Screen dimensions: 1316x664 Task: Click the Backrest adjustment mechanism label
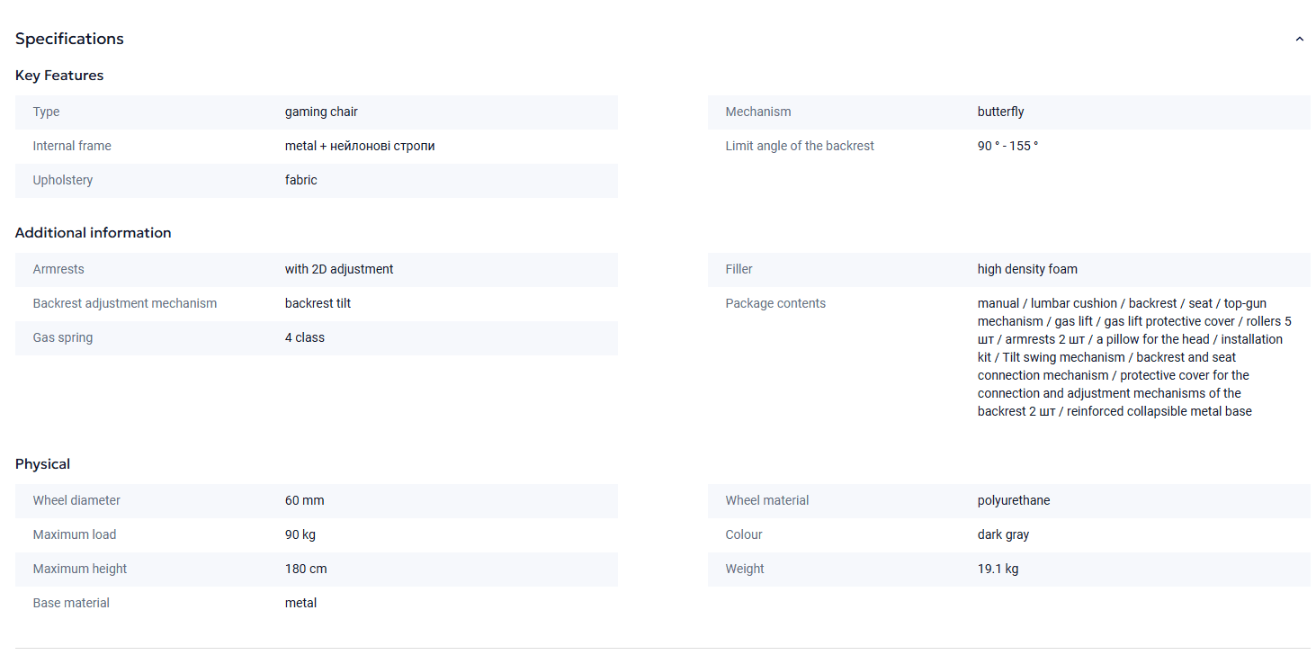point(125,303)
